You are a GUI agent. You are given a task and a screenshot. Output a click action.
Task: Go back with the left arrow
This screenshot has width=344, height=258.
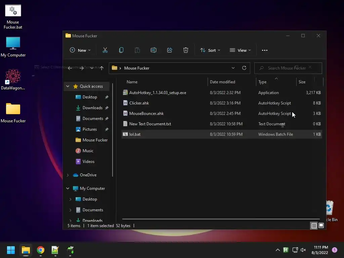coord(70,68)
